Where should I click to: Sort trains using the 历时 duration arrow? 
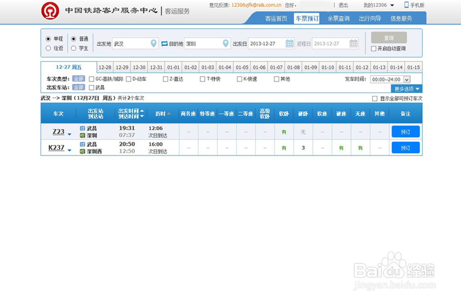pos(168,113)
